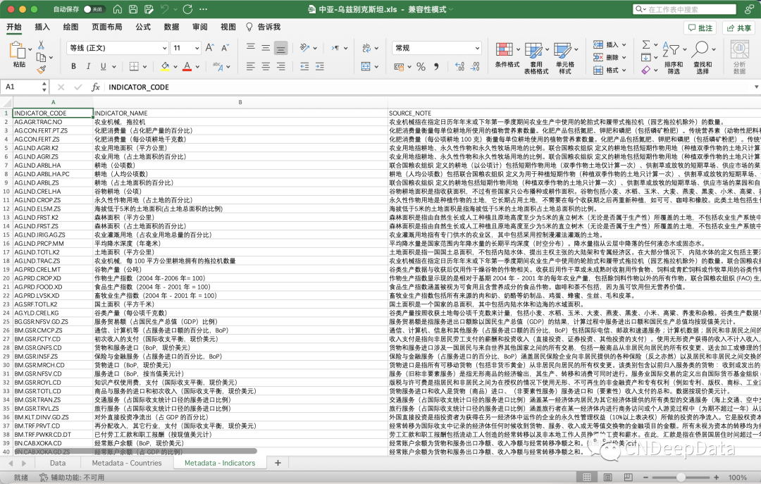Viewport: 761px width, 484px height.
Task: Increase font size with large A icon
Action: 210,48
